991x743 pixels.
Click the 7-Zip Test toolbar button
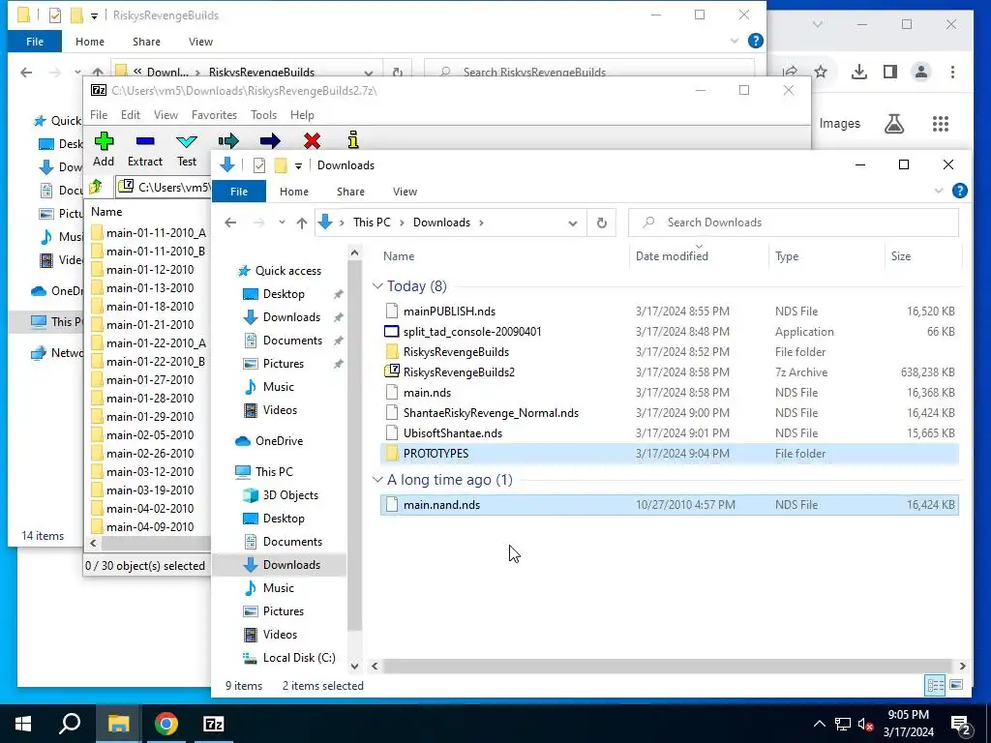pos(187,150)
